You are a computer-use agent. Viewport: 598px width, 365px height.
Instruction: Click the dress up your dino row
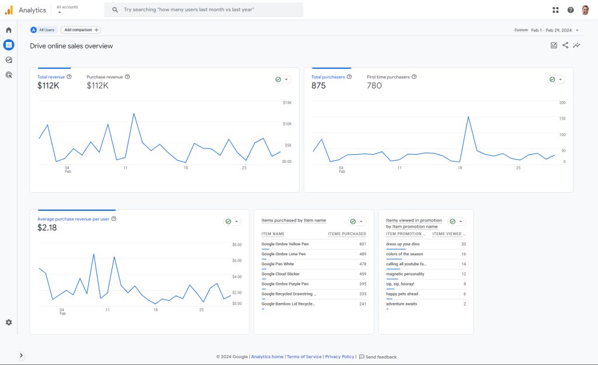click(x=426, y=244)
